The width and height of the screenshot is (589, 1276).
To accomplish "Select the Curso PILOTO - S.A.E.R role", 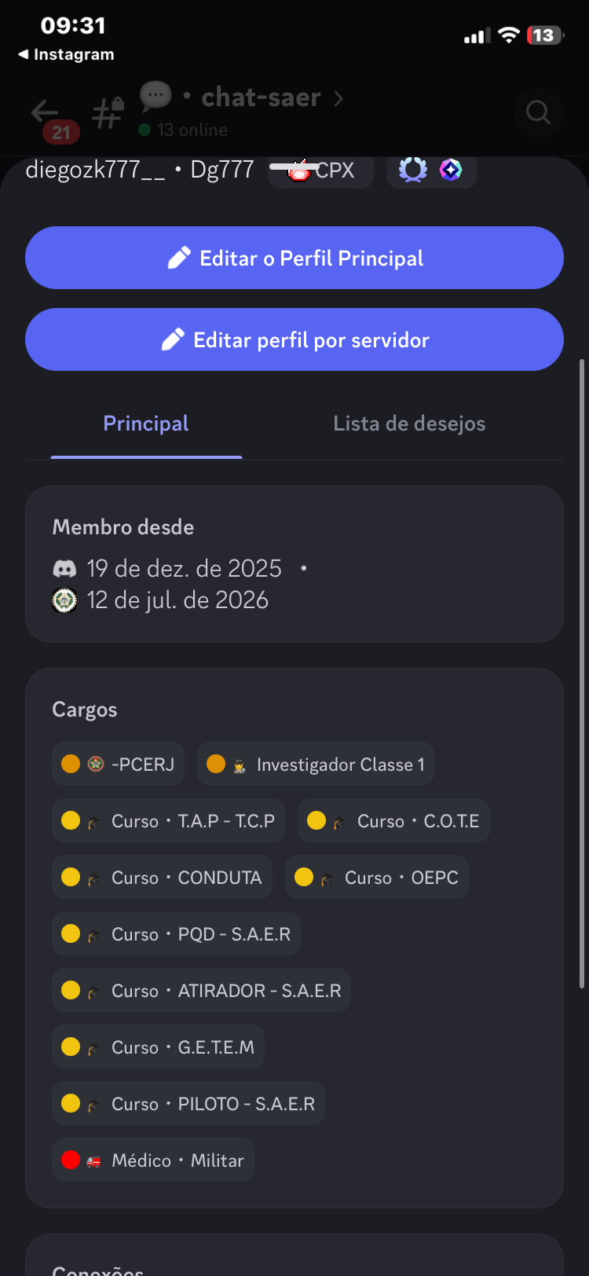I will [x=188, y=1103].
